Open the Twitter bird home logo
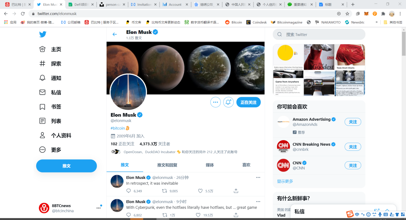Viewport: 406px width, 220px height. point(43,34)
